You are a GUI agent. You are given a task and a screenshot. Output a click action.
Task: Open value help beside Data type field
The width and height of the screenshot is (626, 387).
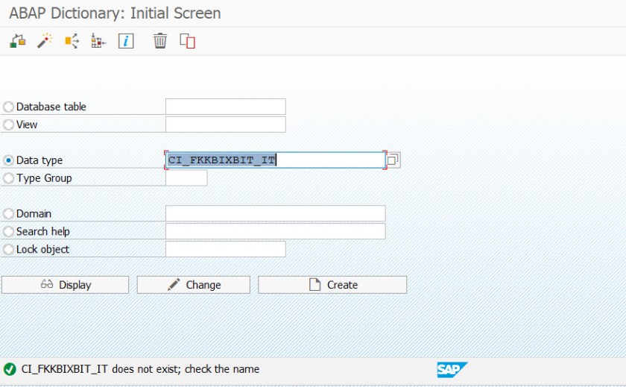pos(393,160)
